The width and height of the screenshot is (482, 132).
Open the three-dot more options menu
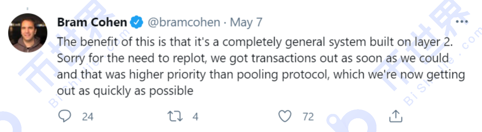pos(461,22)
